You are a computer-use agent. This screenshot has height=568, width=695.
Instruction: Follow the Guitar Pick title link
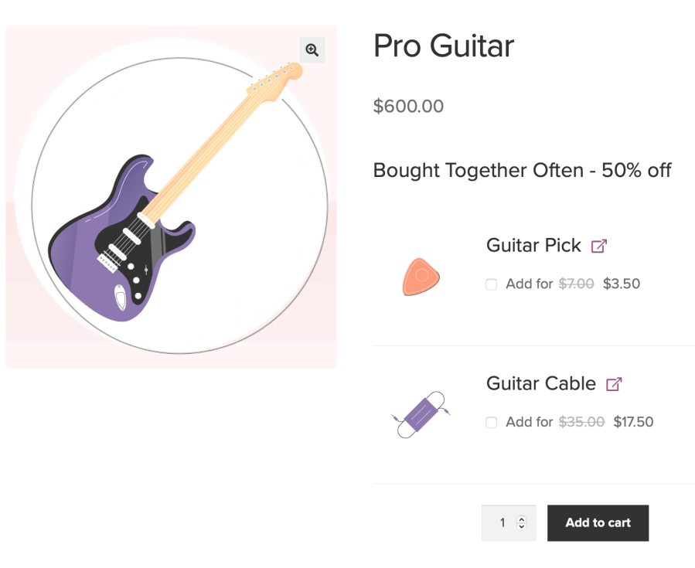(x=533, y=245)
